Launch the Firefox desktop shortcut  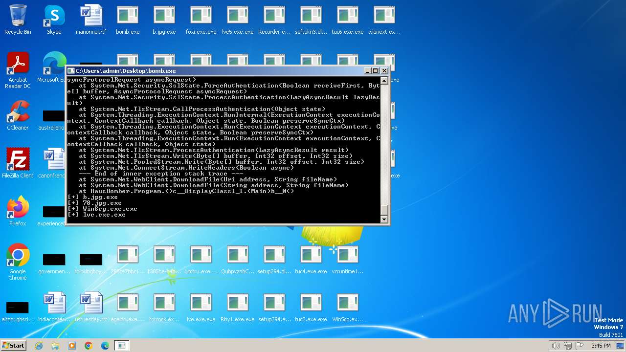click(18, 211)
